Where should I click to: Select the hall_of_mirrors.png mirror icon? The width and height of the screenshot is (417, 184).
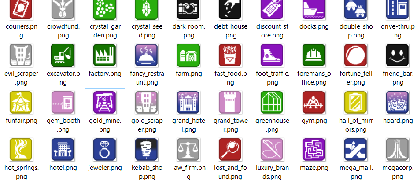[356, 103]
